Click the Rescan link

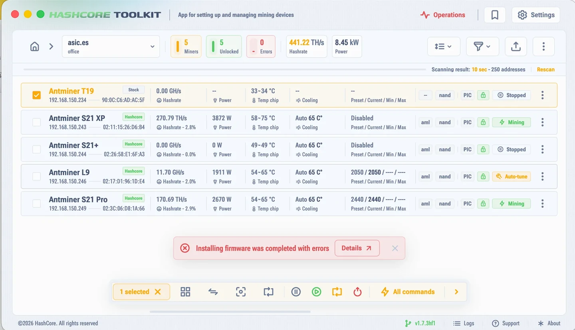click(x=545, y=69)
